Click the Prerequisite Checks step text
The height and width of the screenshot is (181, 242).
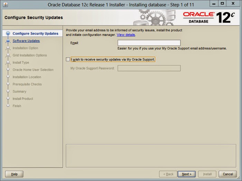[x=27, y=84]
